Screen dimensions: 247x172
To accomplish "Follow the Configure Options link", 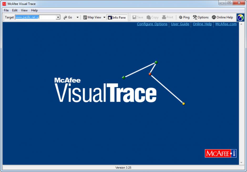I will pos(152,24).
